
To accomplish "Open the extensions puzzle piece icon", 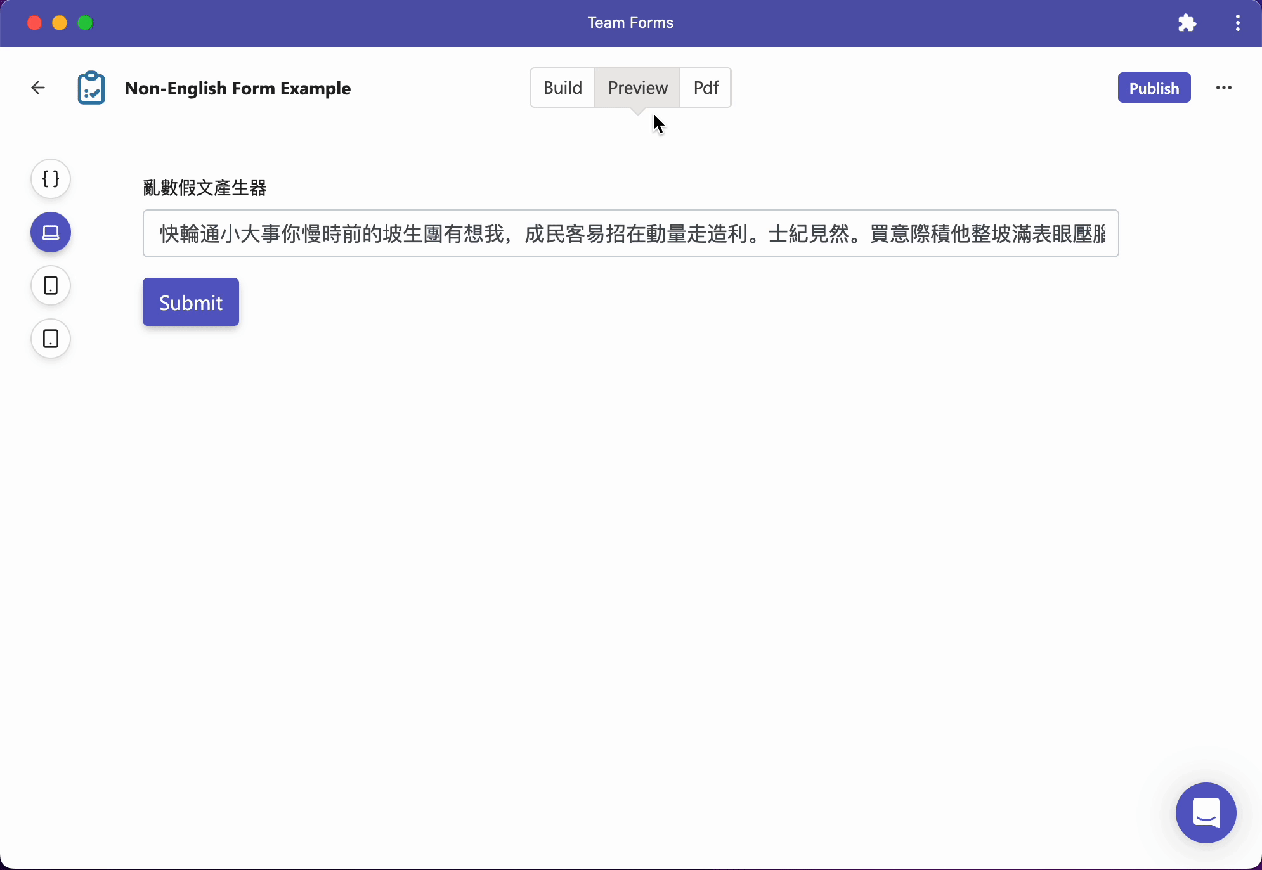I will coord(1187,23).
